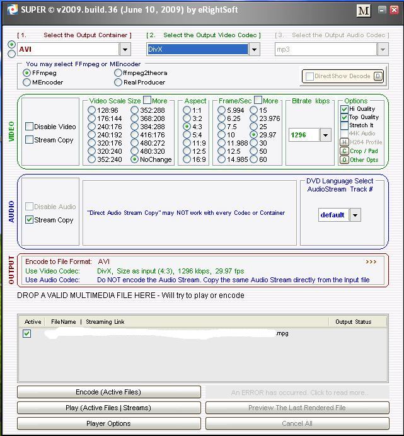Screen dimensions: 404x436
Task: Open Crop / Pad C button
Action: [x=344, y=151]
